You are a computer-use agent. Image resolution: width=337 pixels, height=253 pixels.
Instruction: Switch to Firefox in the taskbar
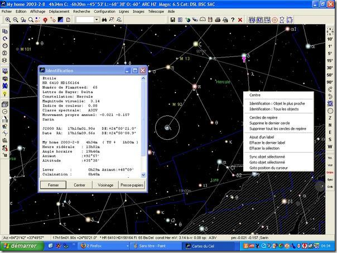click(x=103, y=246)
